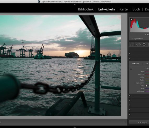Click the Grün slider label
Viewport: 149px width, 128px height.
coord(142,80)
